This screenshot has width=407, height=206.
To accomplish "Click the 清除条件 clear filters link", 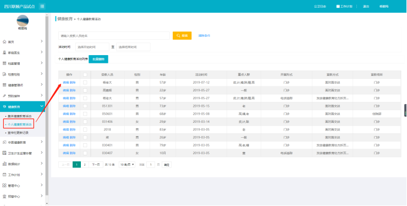I will [204, 36].
